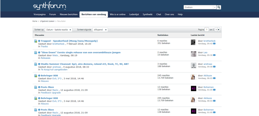The height and width of the screenshot is (116, 259).
Task: Jump to first unread in Slow Down thread
Action: [39, 53]
